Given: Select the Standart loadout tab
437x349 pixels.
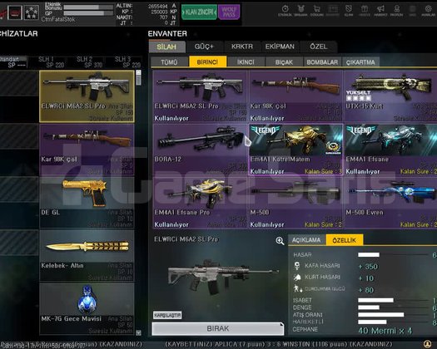Looking at the screenshot, I should (12, 62).
